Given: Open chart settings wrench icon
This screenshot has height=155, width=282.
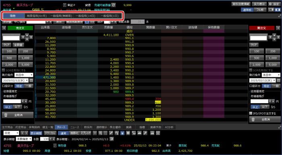Looking at the screenshot, I should (x=145, y=133).
